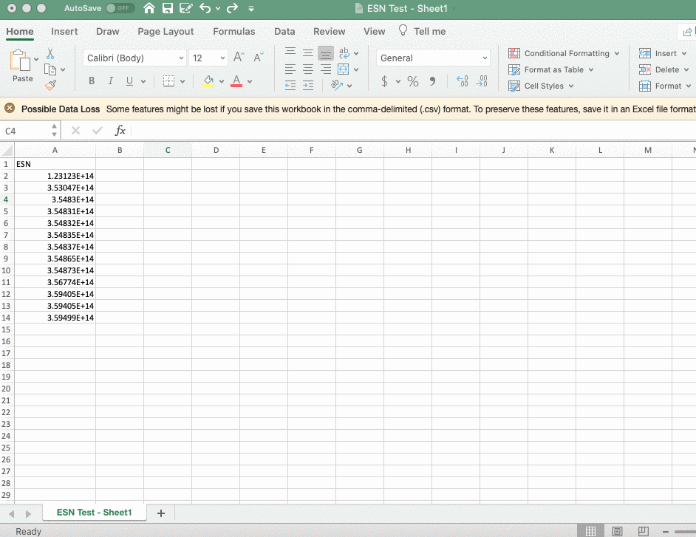Add a new sheet with plus button

click(160, 513)
